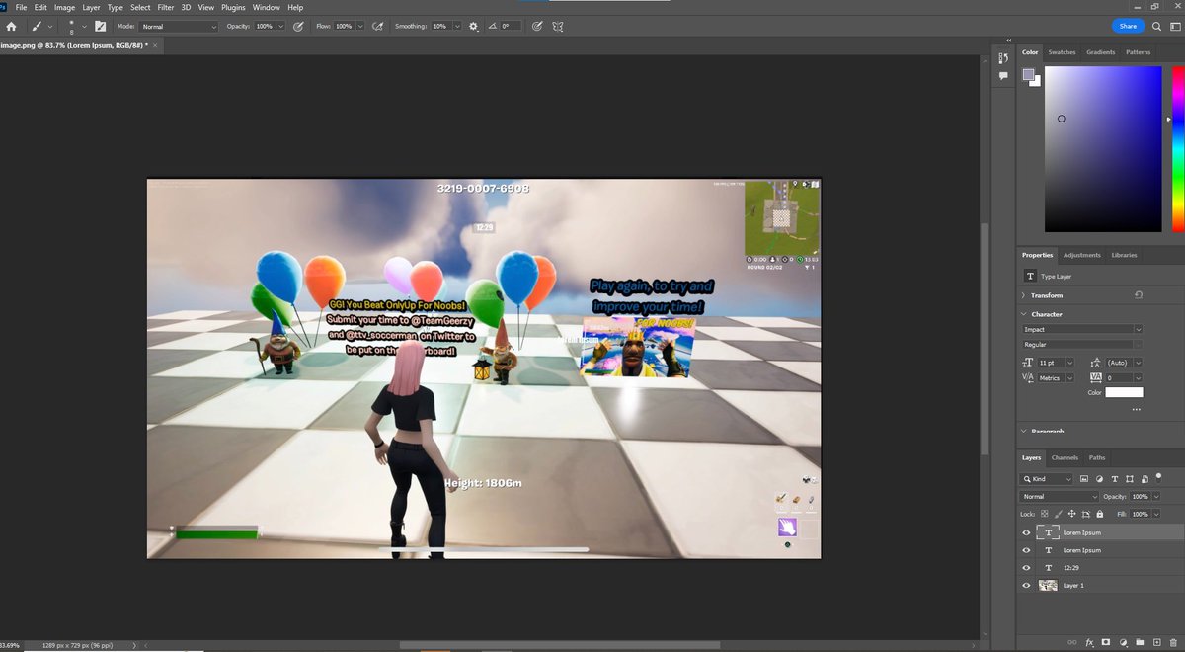Open smoothing options gear icon

(474, 27)
